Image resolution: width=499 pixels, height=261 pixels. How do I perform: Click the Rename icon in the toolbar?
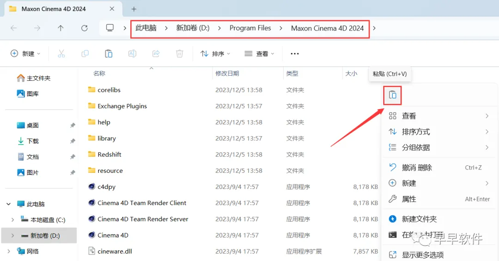pos(132,54)
